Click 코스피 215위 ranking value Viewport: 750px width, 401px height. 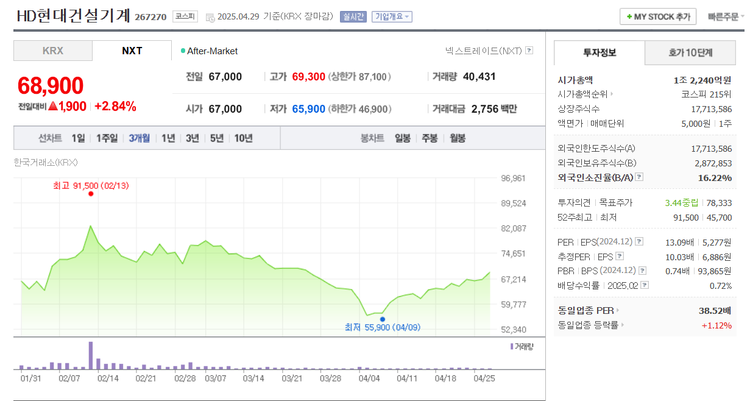coord(707,94)
